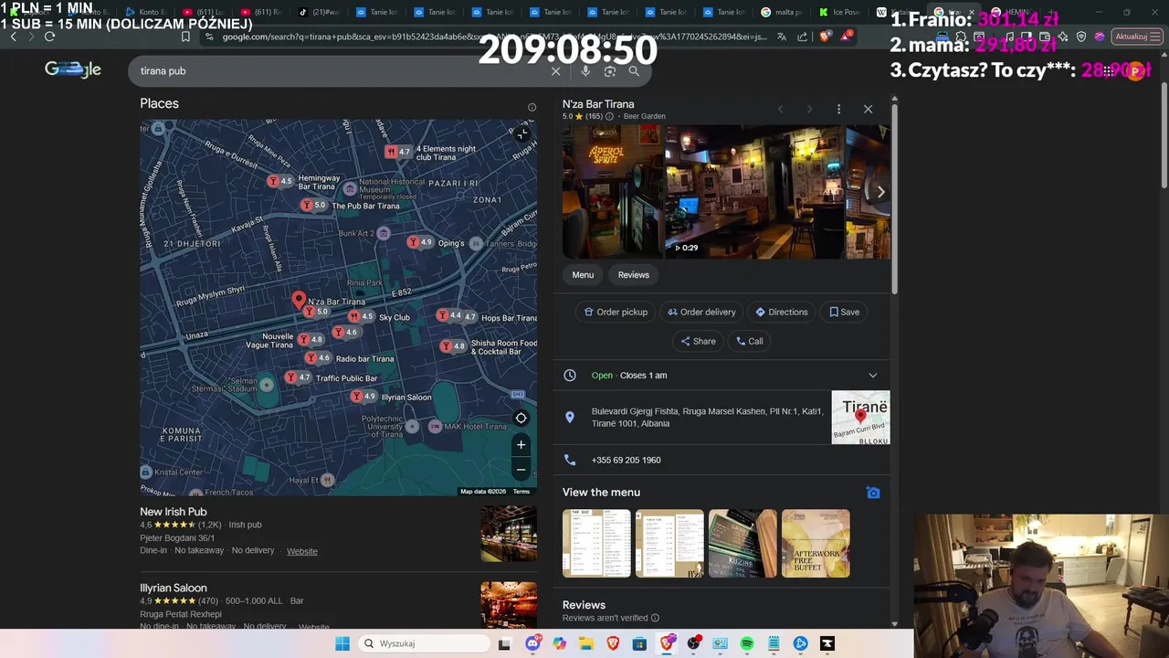1169x658 pixels.
Task: Go to the next place with the forward arrow
Action: click(x=809, y=109)
